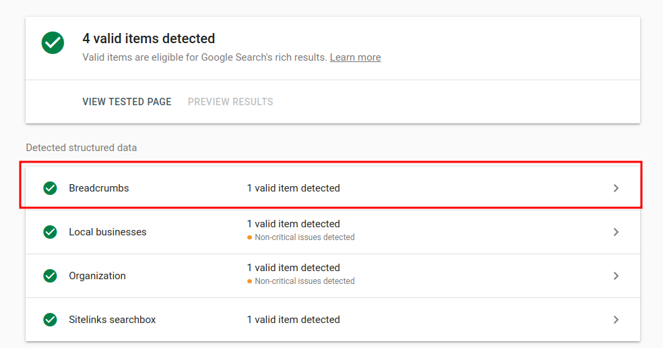Expand the Sitelinks searchbox chevron arrow

click(x=616, y=320)
